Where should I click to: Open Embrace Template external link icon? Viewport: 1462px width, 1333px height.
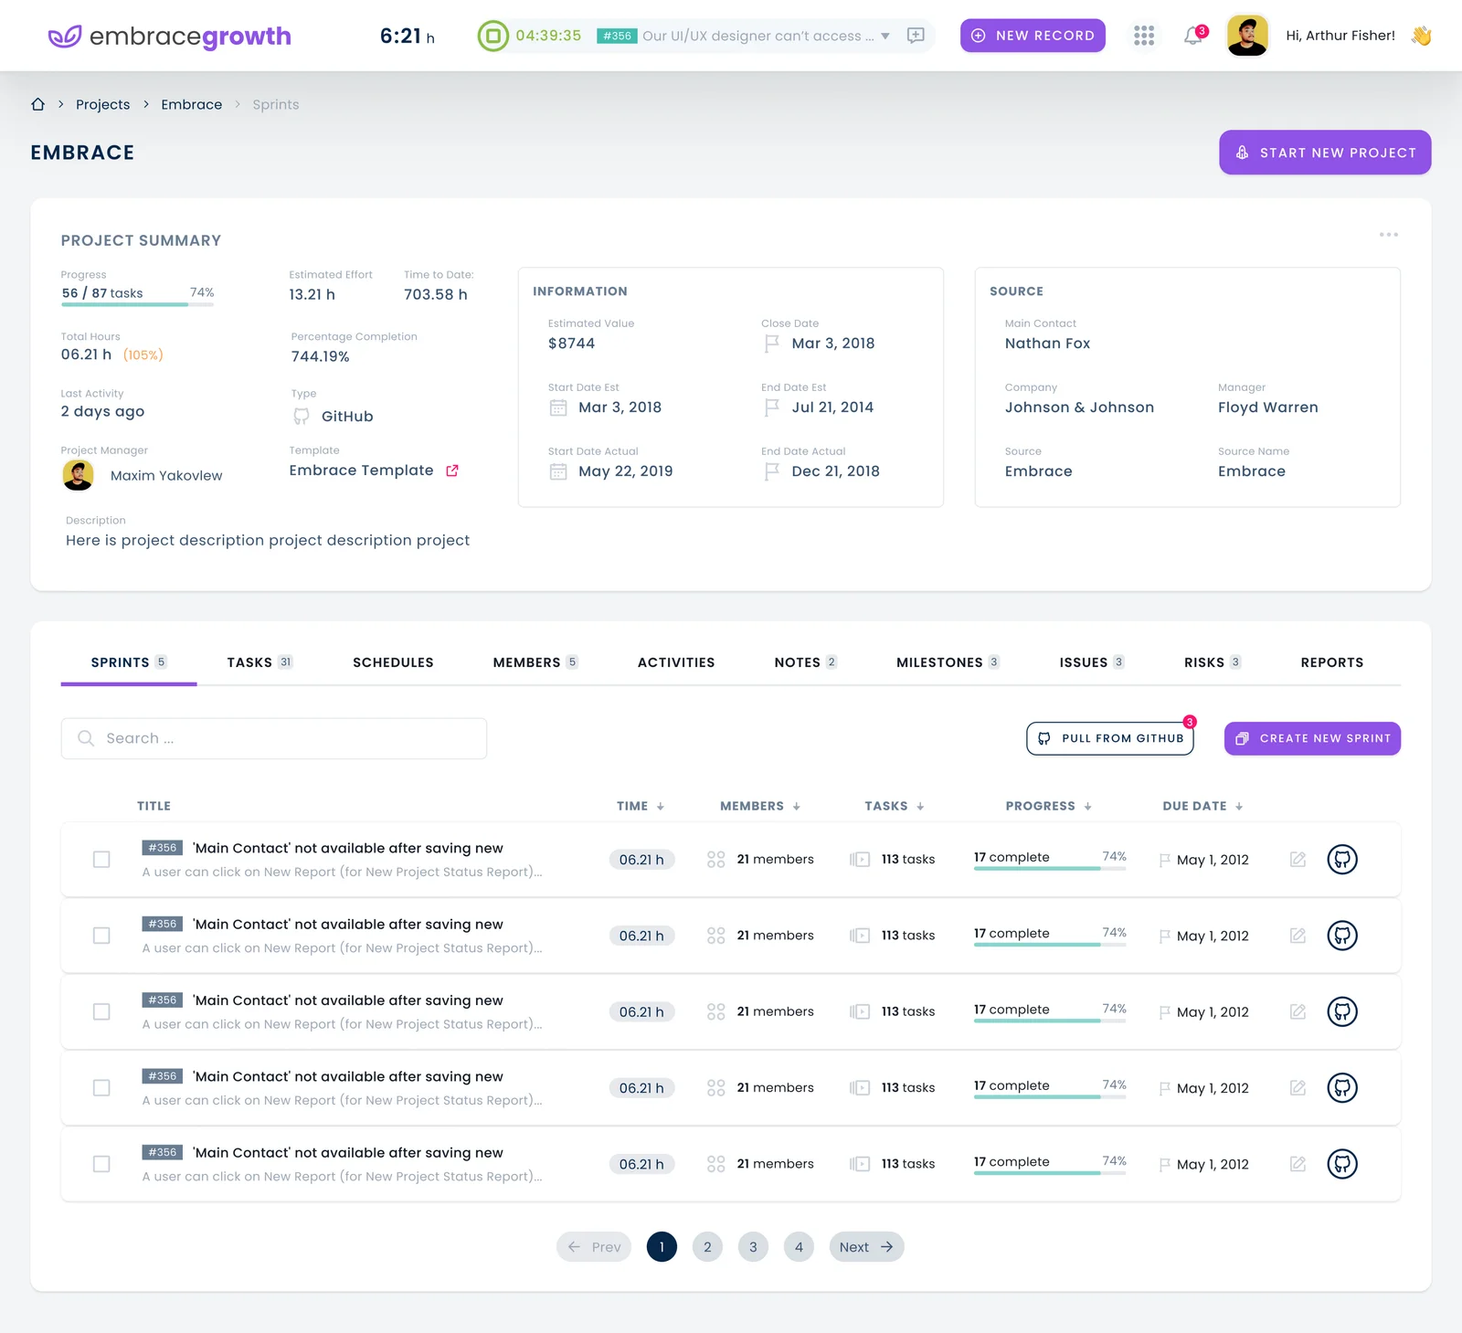pos(452,471)
